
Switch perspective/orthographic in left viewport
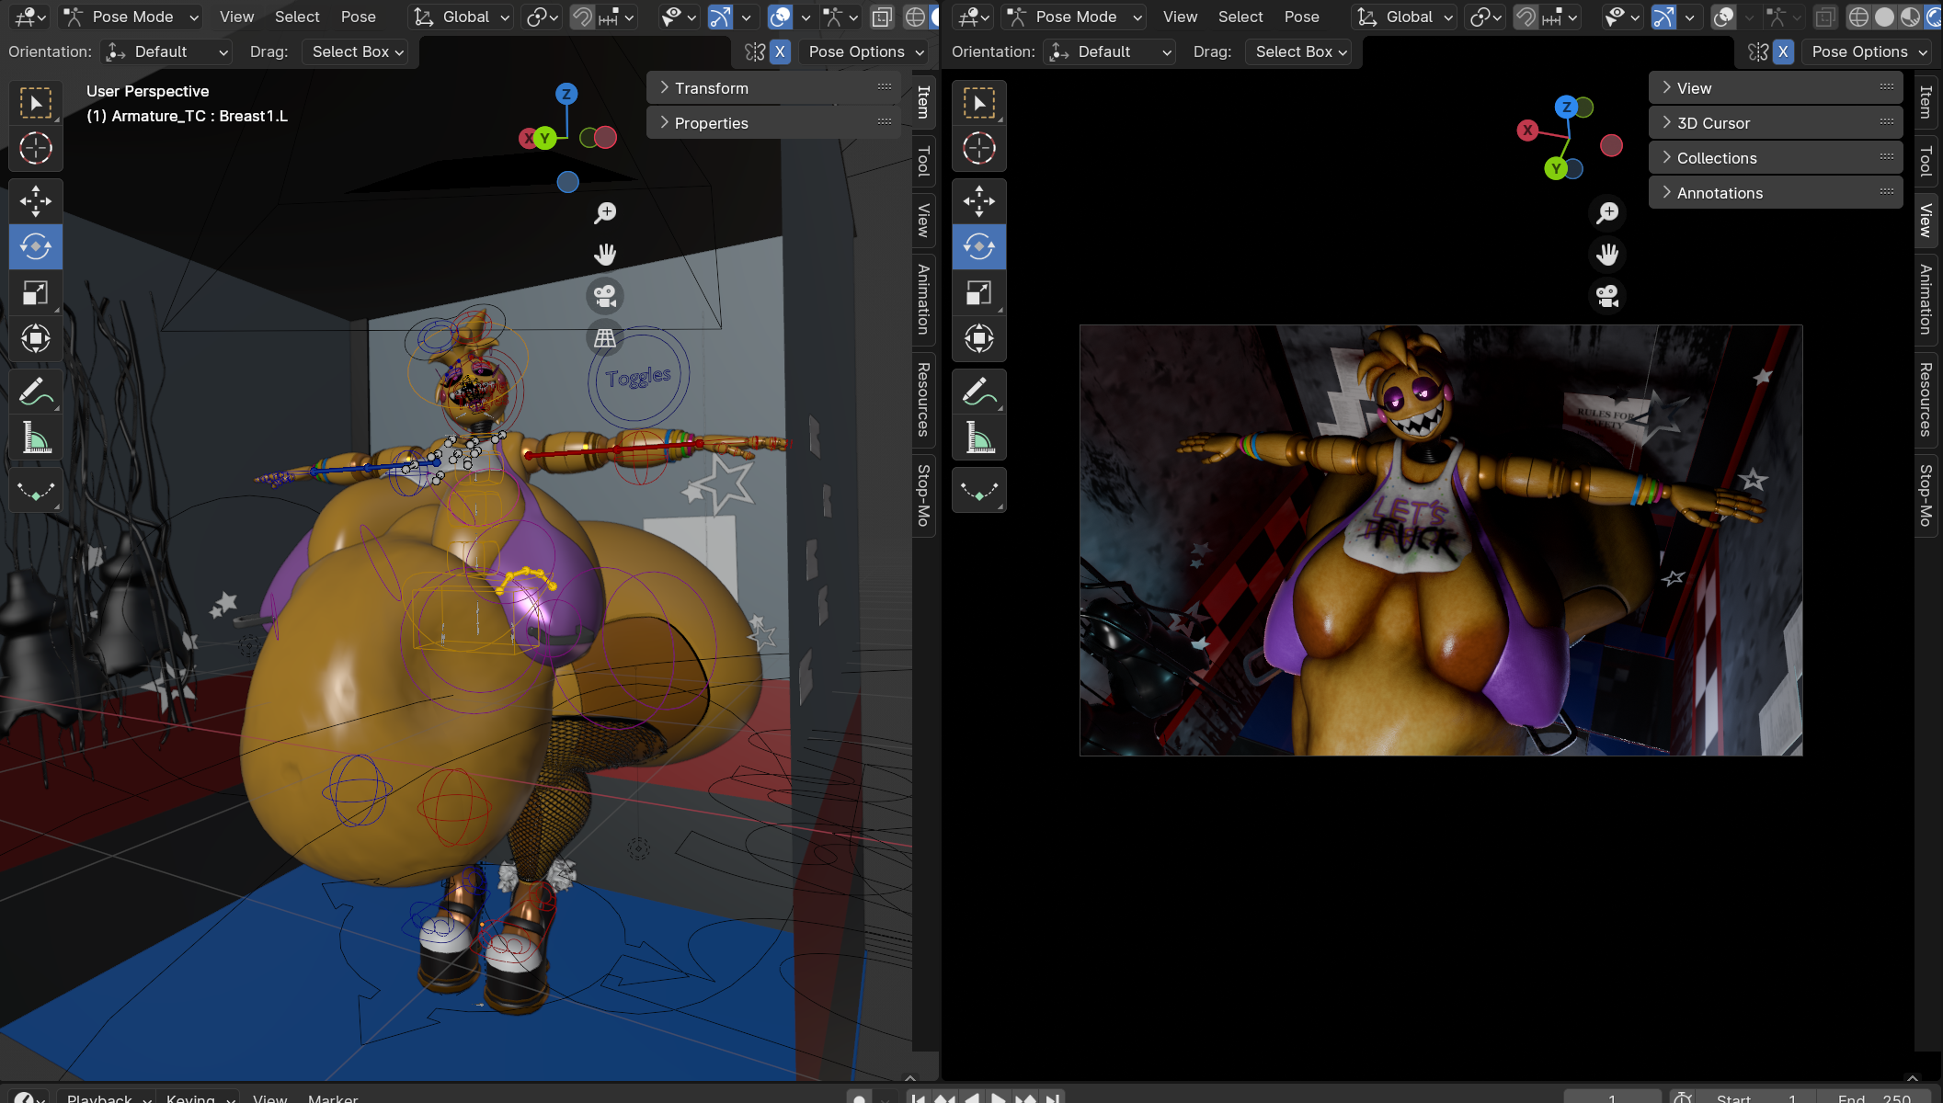coord(605,337)
